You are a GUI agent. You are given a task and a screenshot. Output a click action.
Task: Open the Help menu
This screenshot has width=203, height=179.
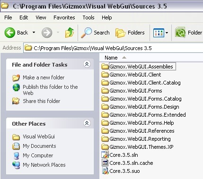pos(107,17)
